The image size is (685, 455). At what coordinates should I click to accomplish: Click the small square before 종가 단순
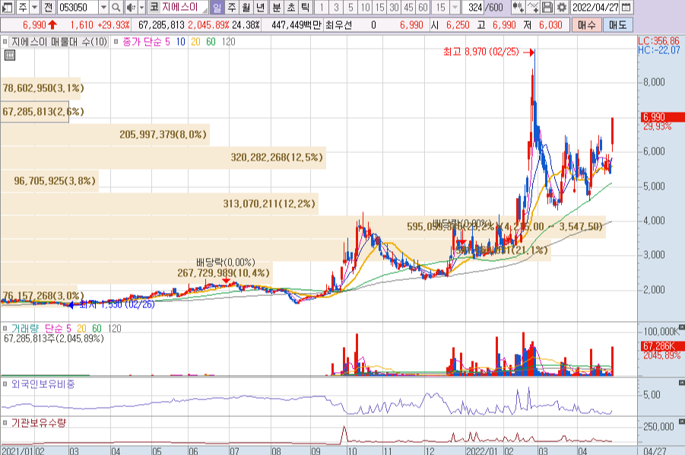[x=116, y=42]
